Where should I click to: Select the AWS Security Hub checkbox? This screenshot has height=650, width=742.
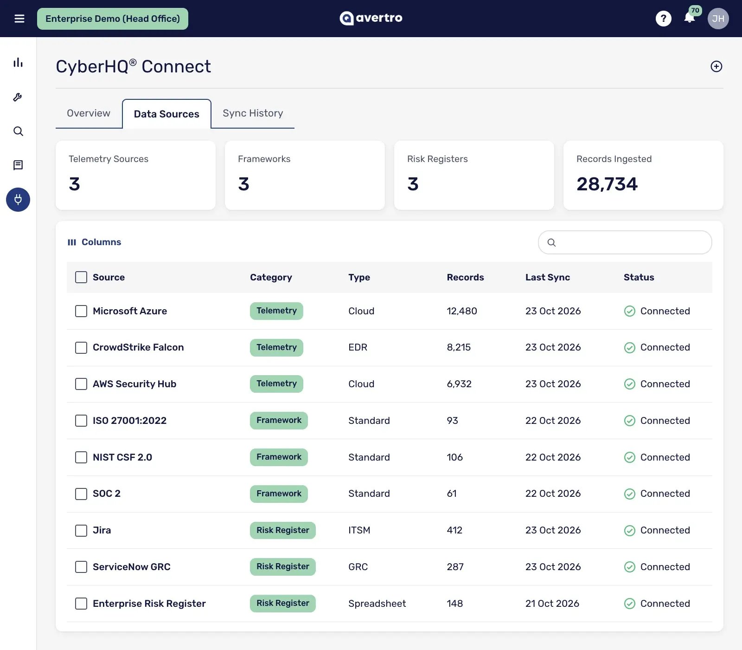(x=81, y=384)
